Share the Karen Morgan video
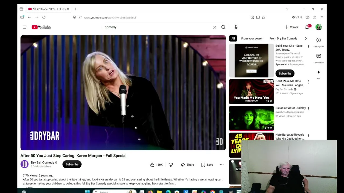Image resolution: width=344 pixels, height=193 pixels. click(x=187, y=165)
